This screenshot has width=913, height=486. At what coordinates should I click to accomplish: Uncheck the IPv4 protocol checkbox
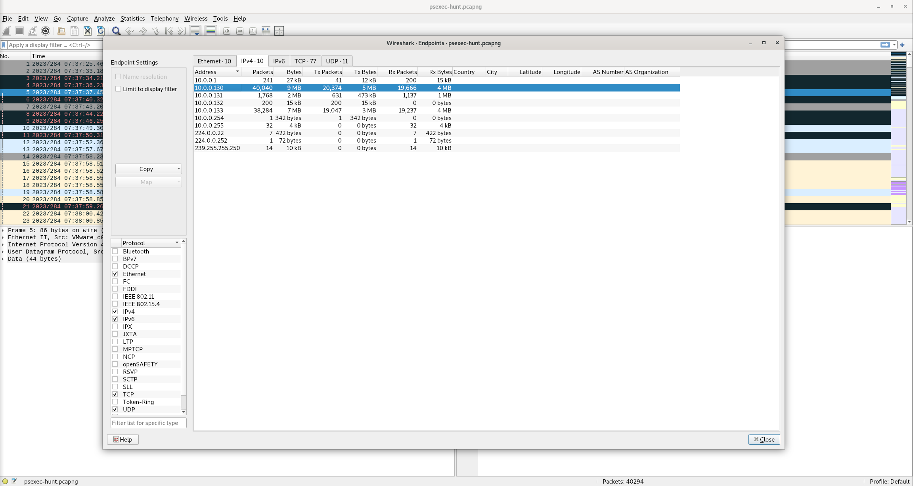pos(115,311)
